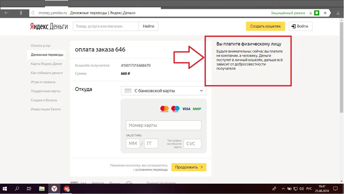Click the Продолжить button
The height and width of the screenshot is (194, 345).
click(x=189, y=167)
